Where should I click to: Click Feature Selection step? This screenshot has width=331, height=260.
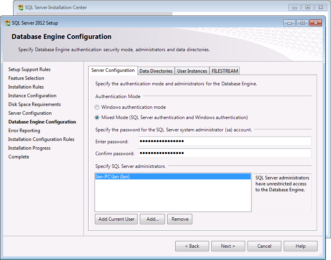coord(26,78)
